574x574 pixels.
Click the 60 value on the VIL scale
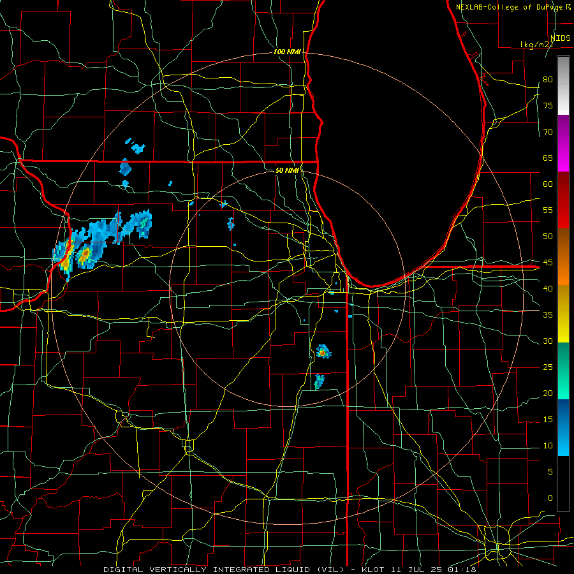pos(548,184)
